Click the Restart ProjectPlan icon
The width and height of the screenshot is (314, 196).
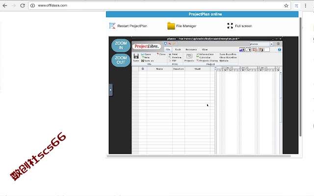[x=112, y=26]
